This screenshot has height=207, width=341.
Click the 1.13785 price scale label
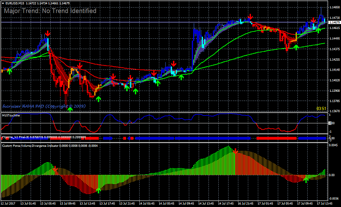pos(334,101)
